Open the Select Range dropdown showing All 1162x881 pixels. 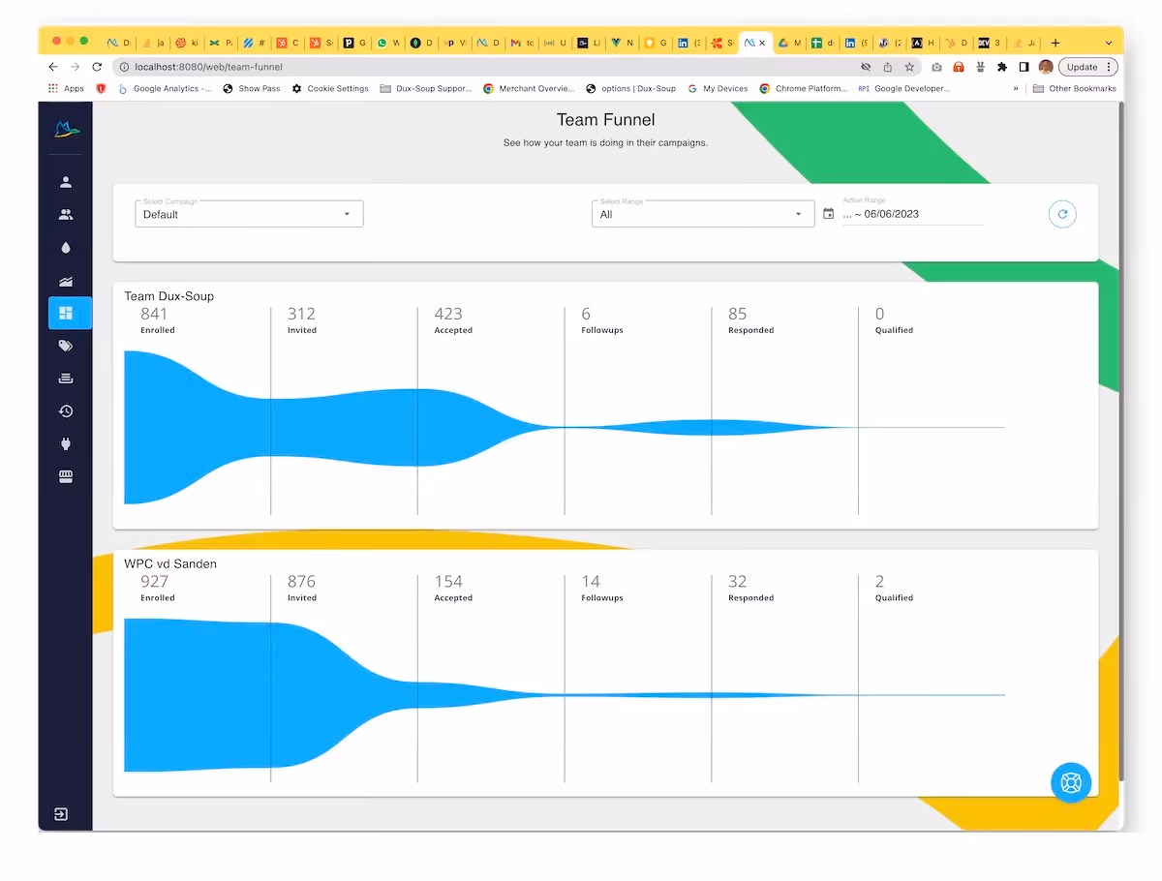(x=703, y=214)
